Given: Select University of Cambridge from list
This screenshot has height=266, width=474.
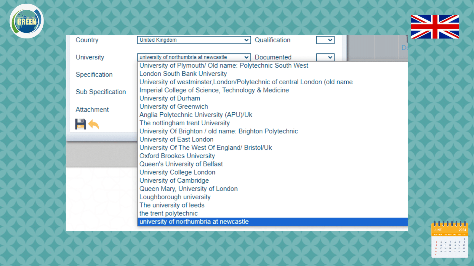Looking at the screenshot, I should (x=174, y=181).
